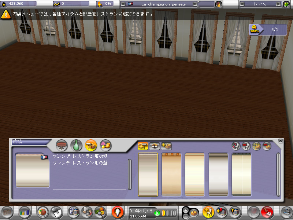Close the 内装 interior panel
Image resolution: width=293 pixels, height=220 pixels.
click(280, 141)
